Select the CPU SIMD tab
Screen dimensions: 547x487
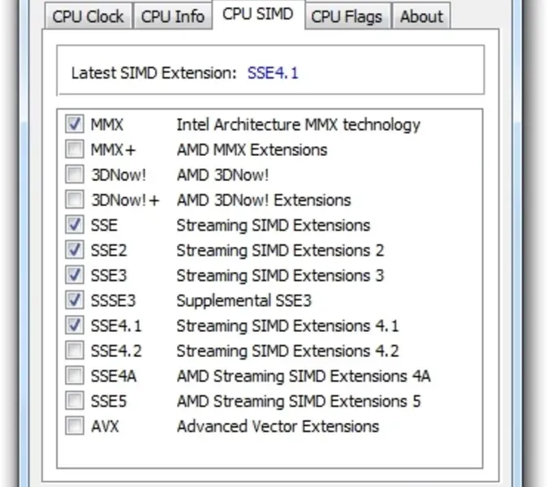click(x=258, y=15)
